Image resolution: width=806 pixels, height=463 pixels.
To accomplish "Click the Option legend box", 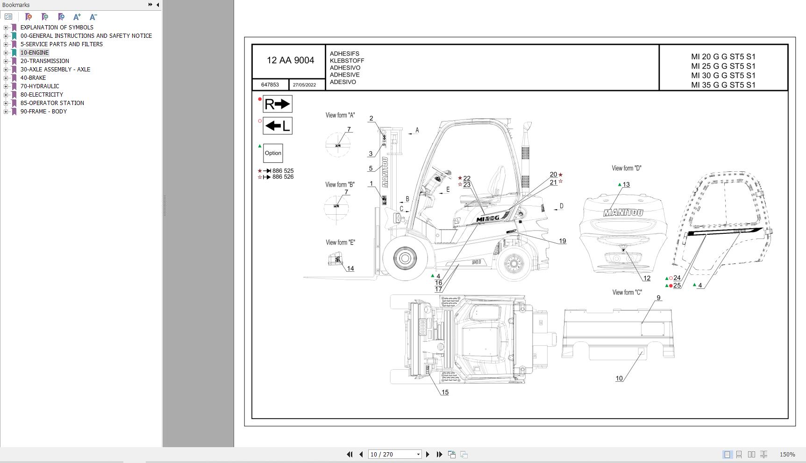I will click(x=273, y=153).
